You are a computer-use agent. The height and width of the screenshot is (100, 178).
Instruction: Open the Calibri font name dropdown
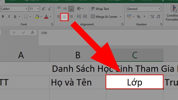(x=26, y=9)
